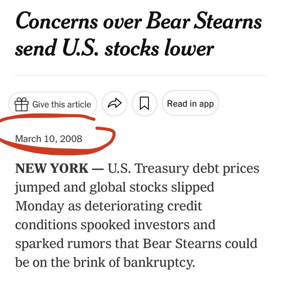Screen dimensions: 282x282
Task: Click the bold NEW YORK dateline
Action: tap(52, 168)
